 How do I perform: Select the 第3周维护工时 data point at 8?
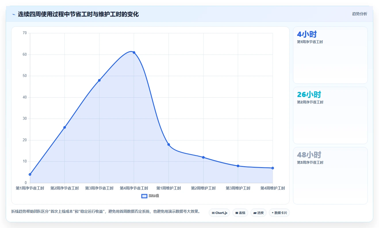point(238,166)
